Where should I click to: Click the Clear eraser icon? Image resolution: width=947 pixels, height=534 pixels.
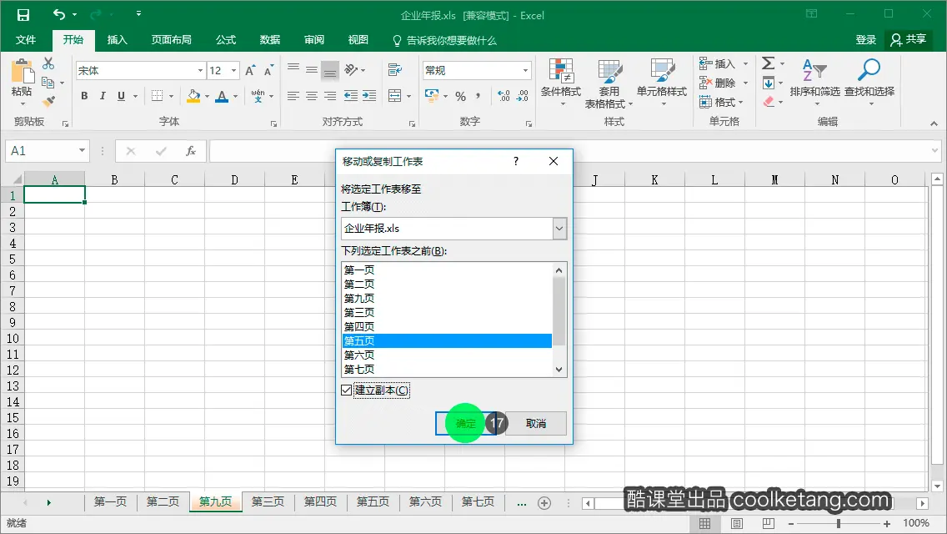tap(769, 102)
